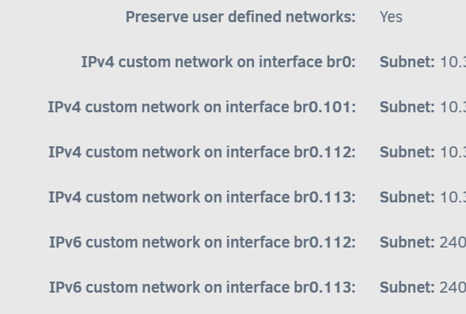
Task: Select the 'Yes' value for preserve networks
Action: (391, 17)
